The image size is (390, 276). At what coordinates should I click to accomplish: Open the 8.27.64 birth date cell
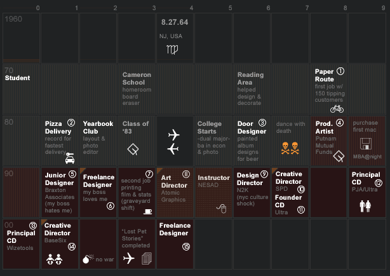[x=175, y=38]
